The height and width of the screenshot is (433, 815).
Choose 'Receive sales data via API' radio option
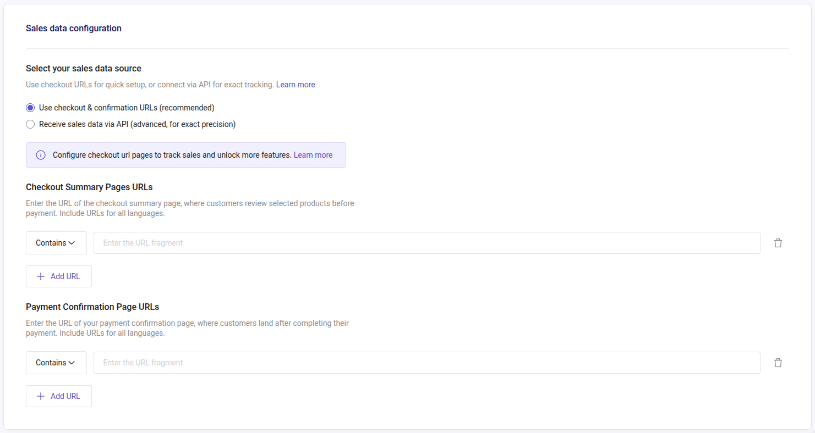[x=30, y=124]
